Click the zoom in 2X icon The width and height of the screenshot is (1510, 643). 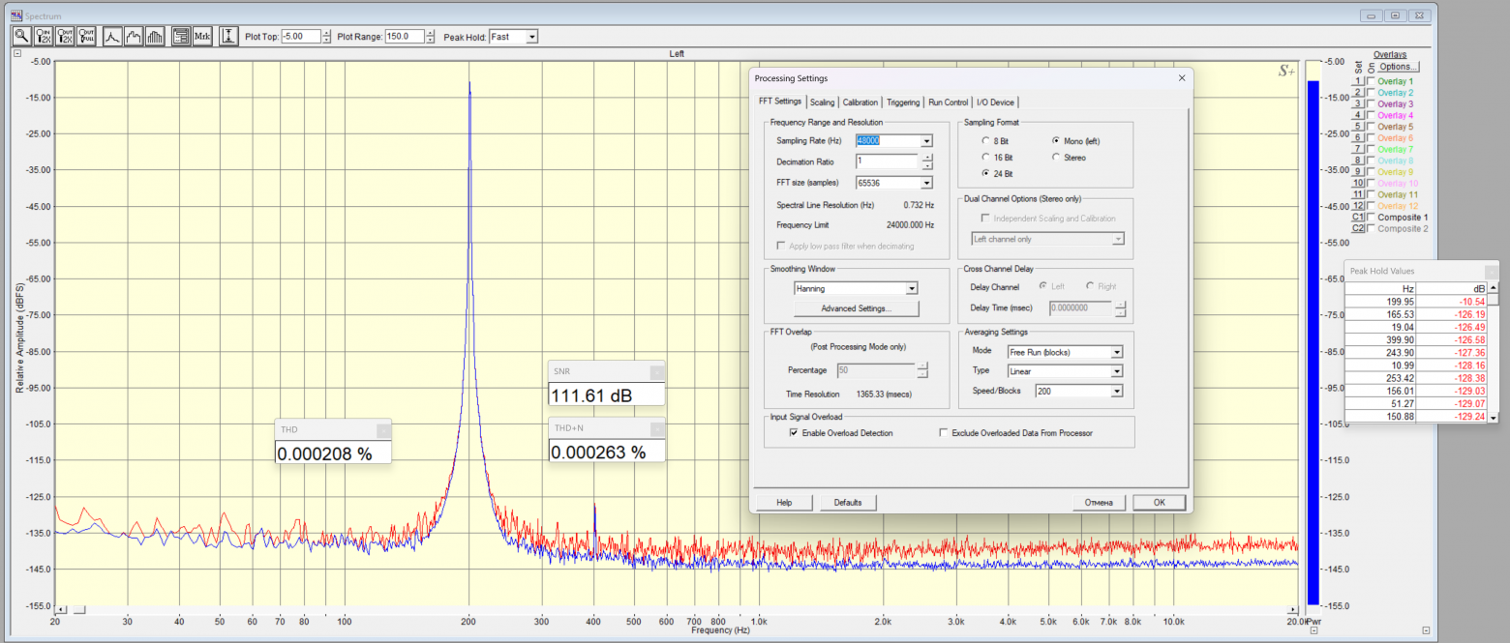coord(43,36)
